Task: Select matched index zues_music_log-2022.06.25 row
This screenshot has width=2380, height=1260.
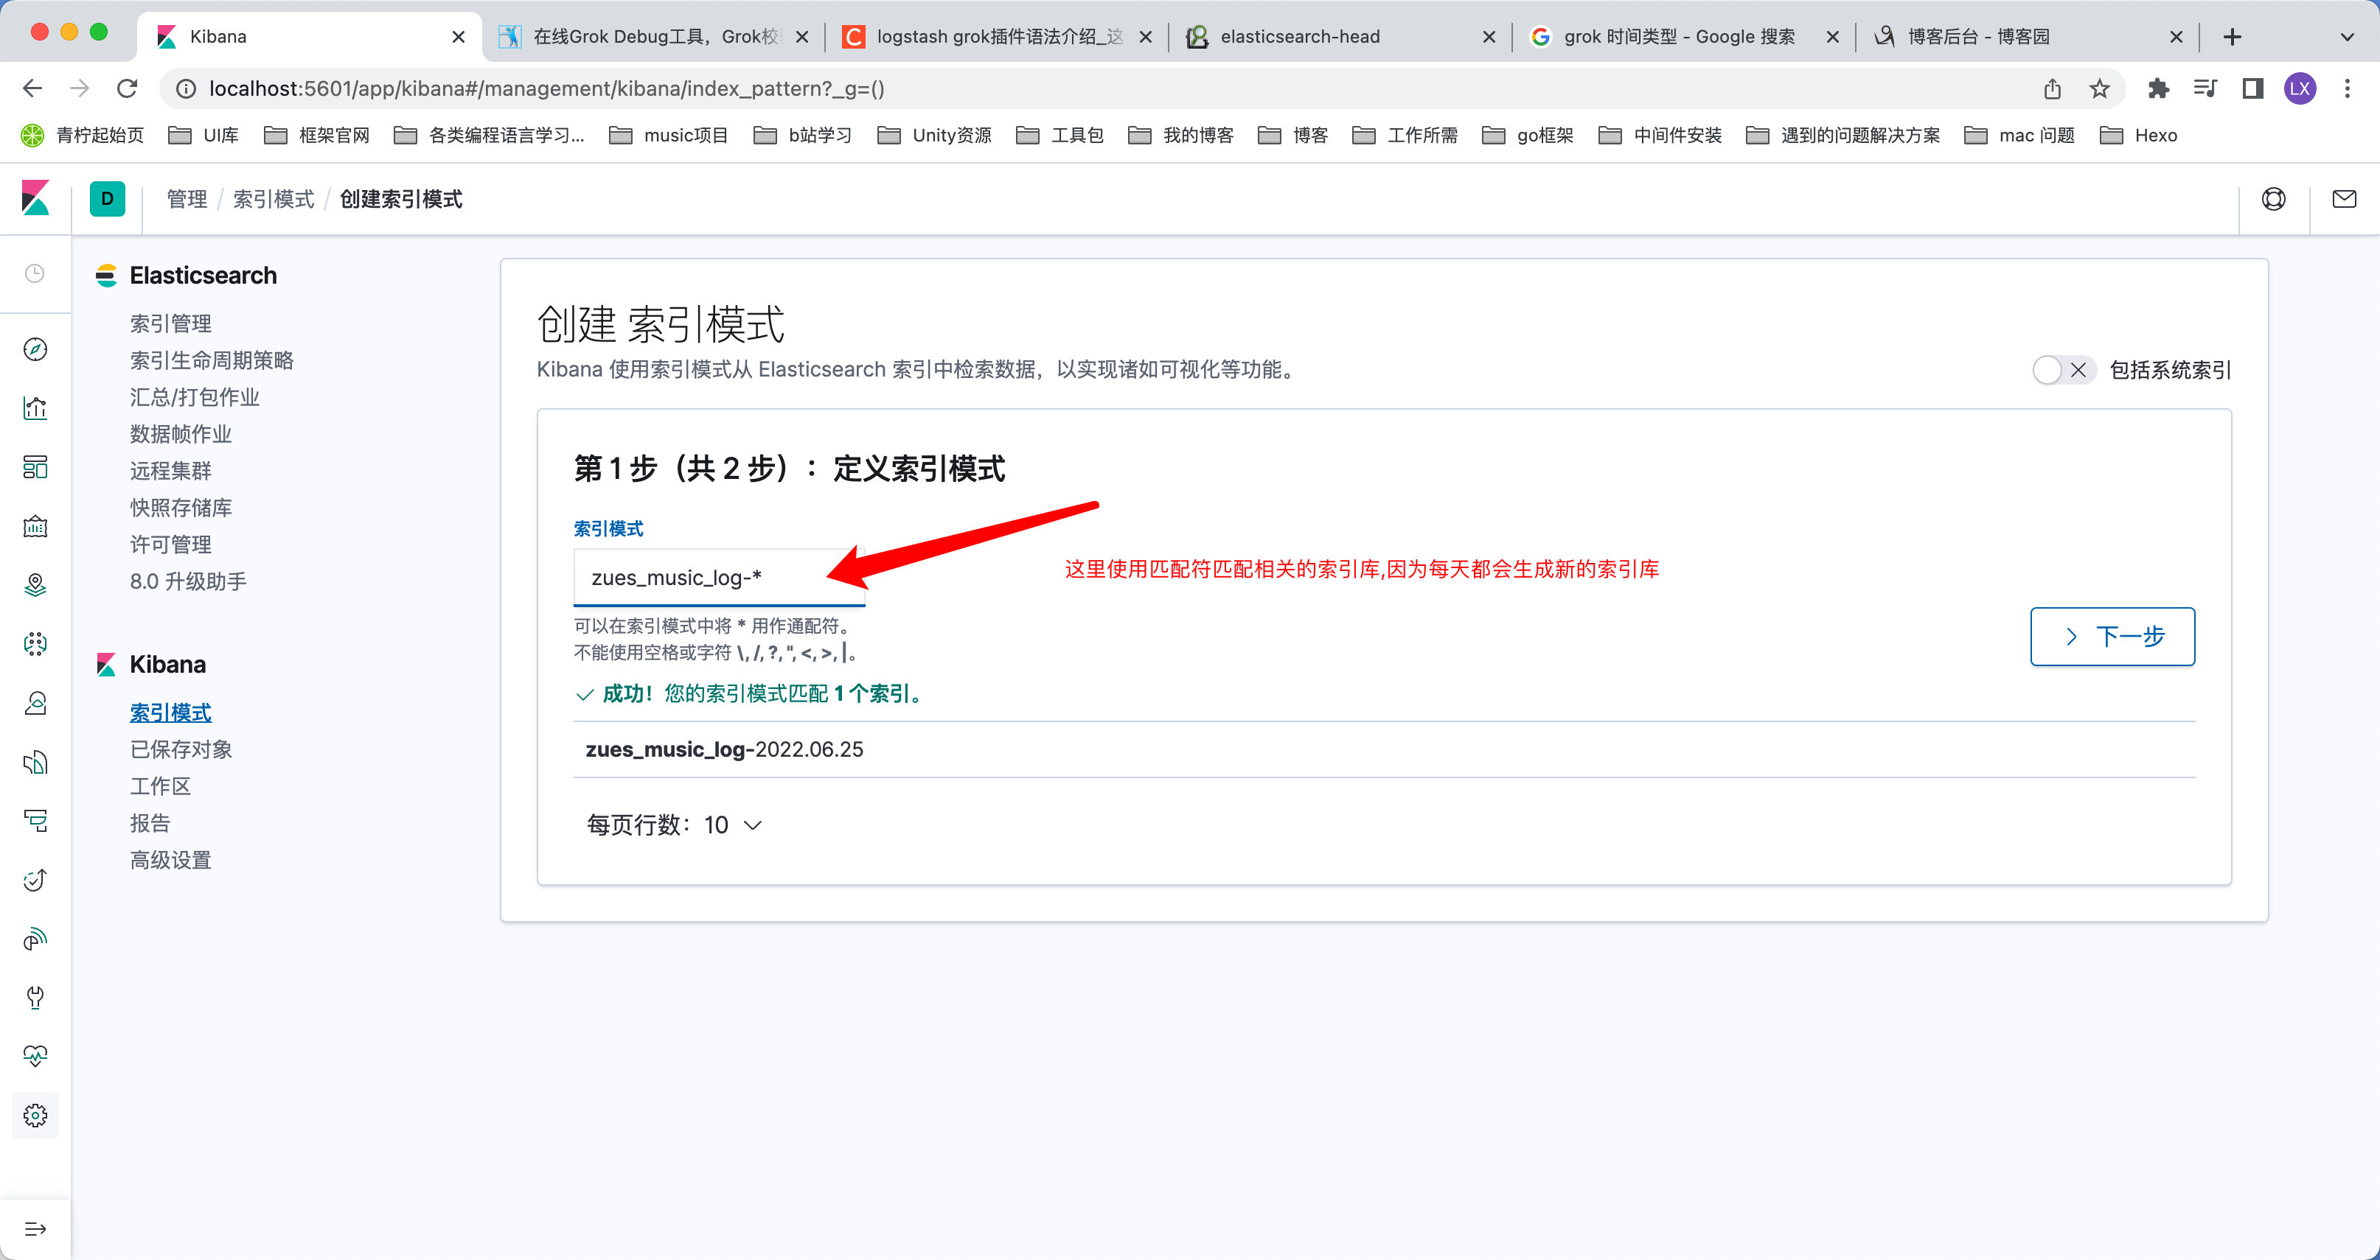Action: [1384, 749]
